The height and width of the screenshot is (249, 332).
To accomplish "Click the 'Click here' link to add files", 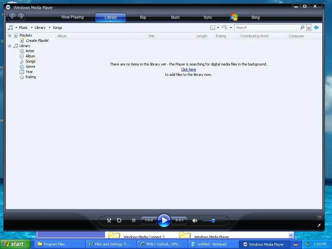I will point(188,69).
